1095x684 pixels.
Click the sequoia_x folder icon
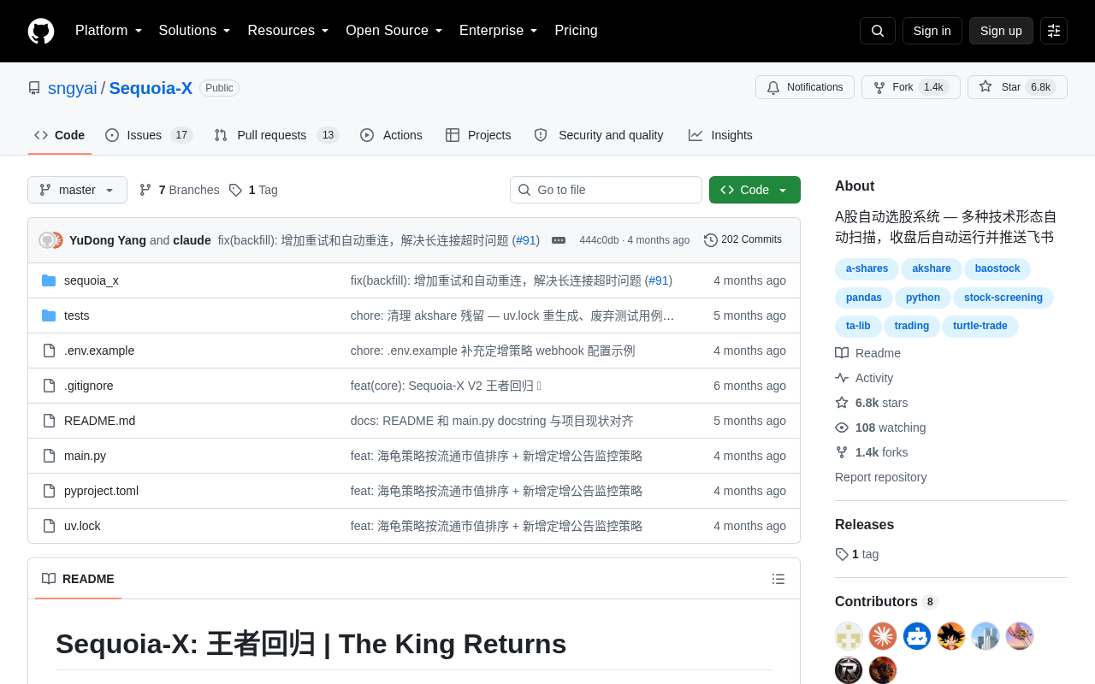(x=49, y=280)
